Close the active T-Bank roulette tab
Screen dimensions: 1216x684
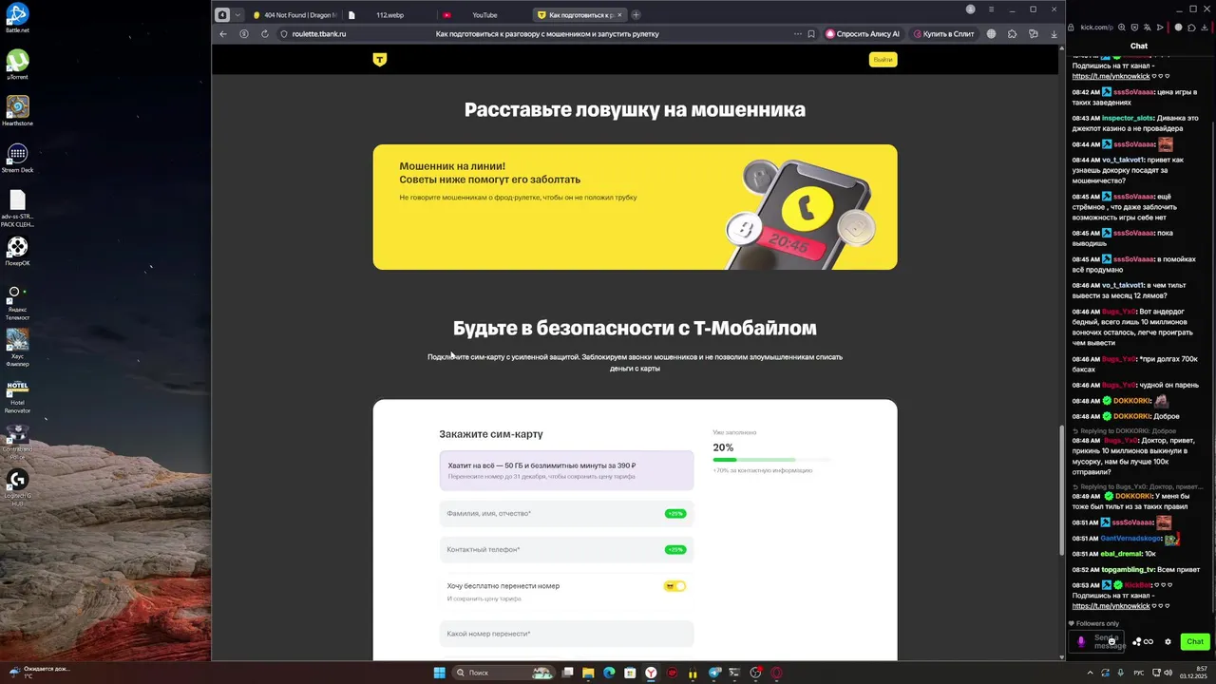[x=618, y=14]
